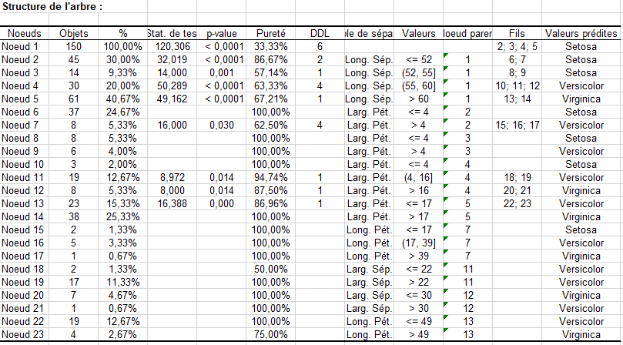Image resolution: width=623 pixels, height=345 pixels.
Task: Click the "Valeurs prédites" column header
Action: tap(581, 34)
